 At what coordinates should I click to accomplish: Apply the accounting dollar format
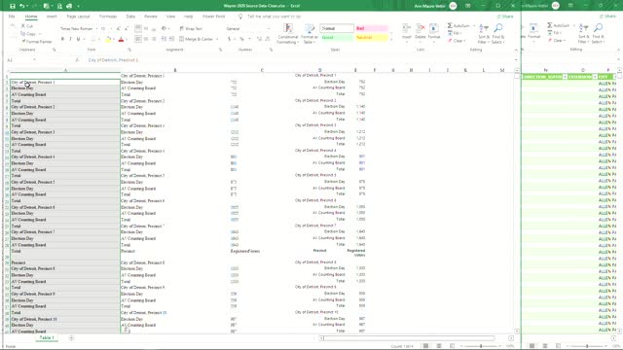[230, 39]
